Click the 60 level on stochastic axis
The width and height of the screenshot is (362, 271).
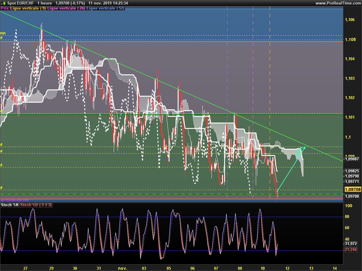[347, 228]
